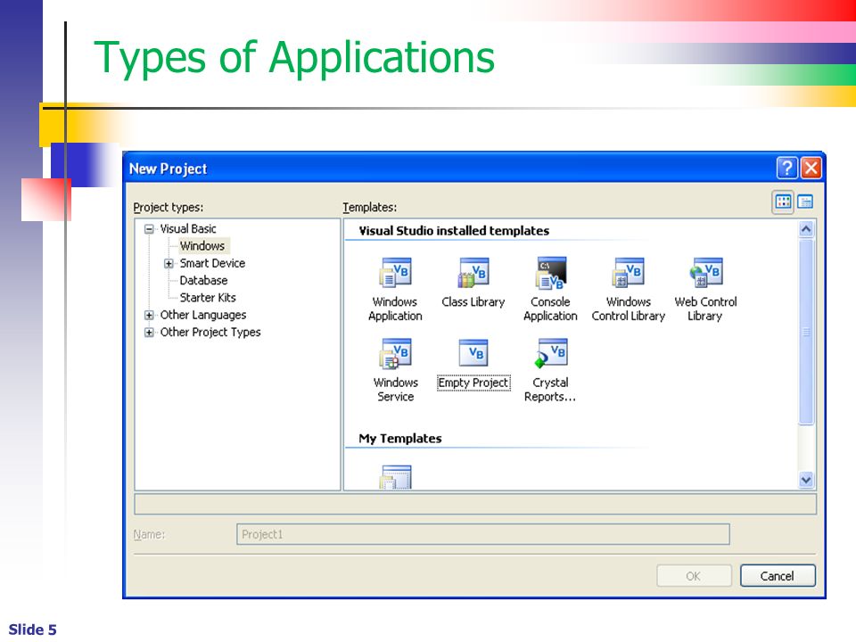Switch templates view to large icons

click(783, 202)
